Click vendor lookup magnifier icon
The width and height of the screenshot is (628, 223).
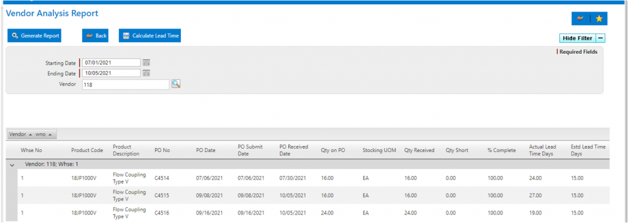click(176, 83)
